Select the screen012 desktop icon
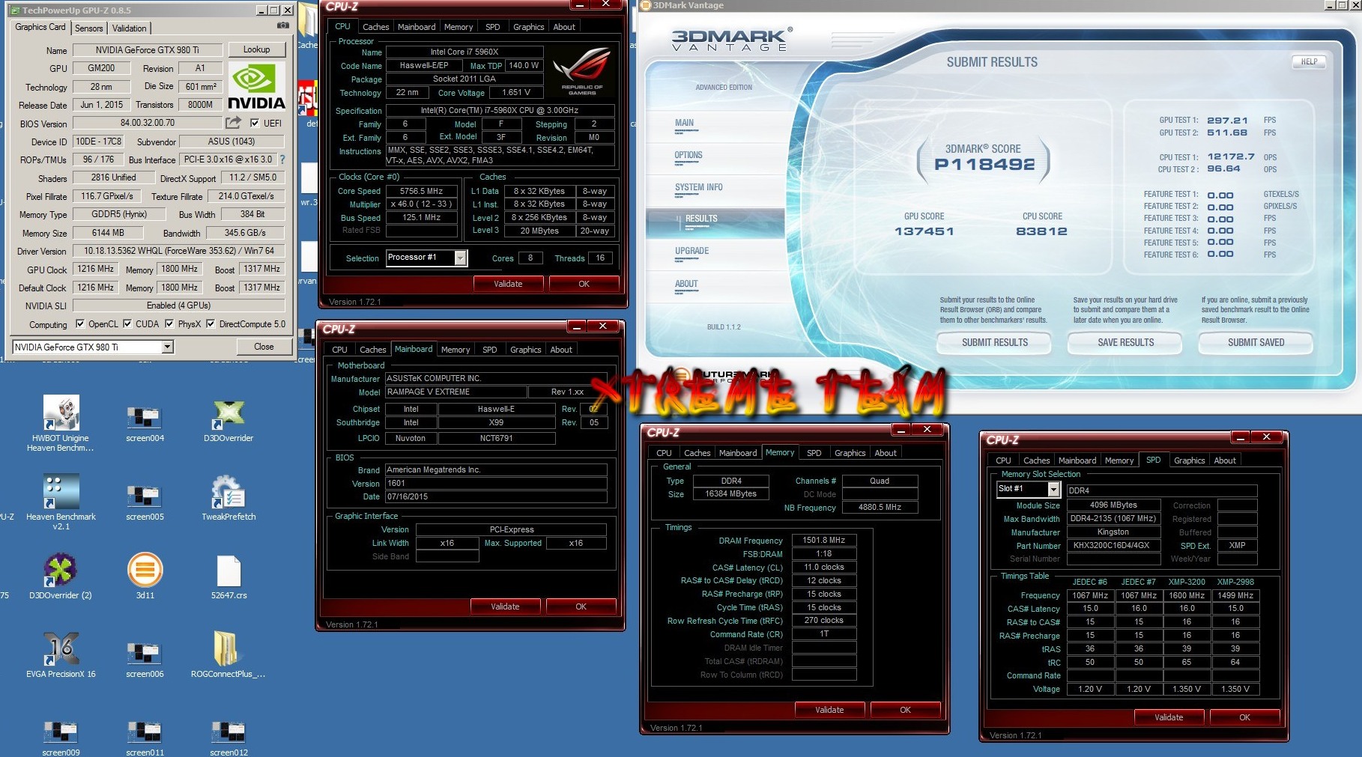This screenshot has width=1362, height=757. coord(228,739)
